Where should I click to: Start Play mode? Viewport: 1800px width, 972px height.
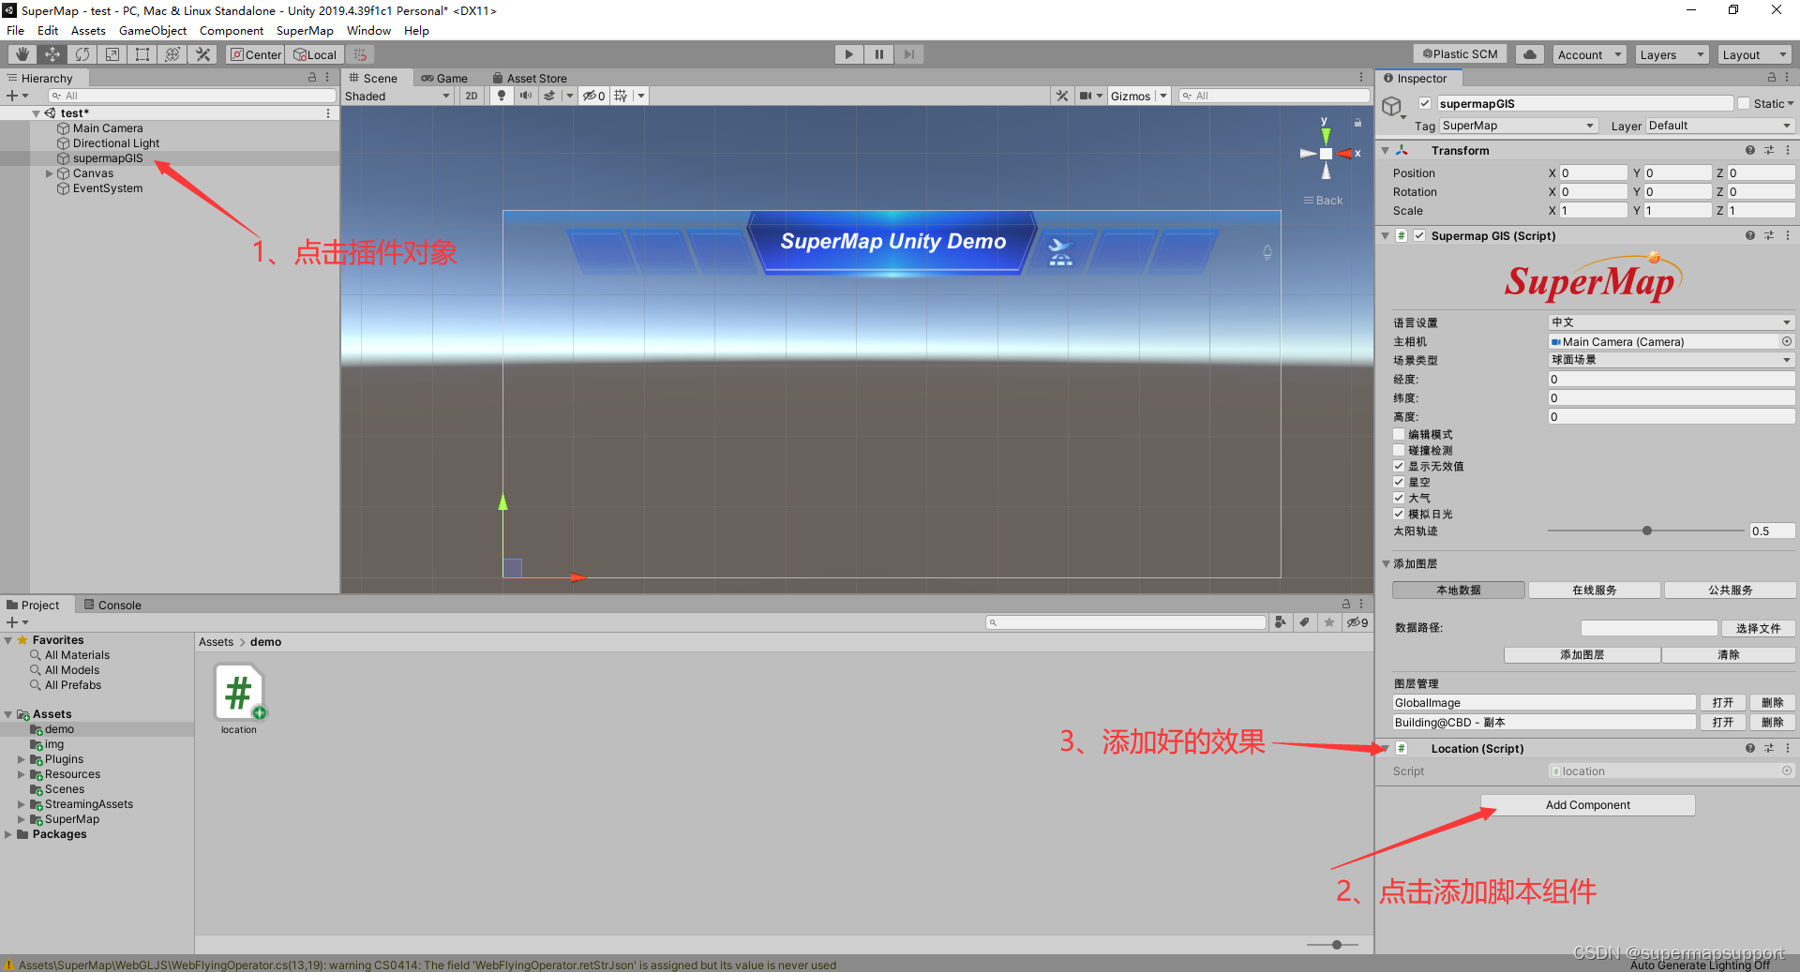click(848, 54)
